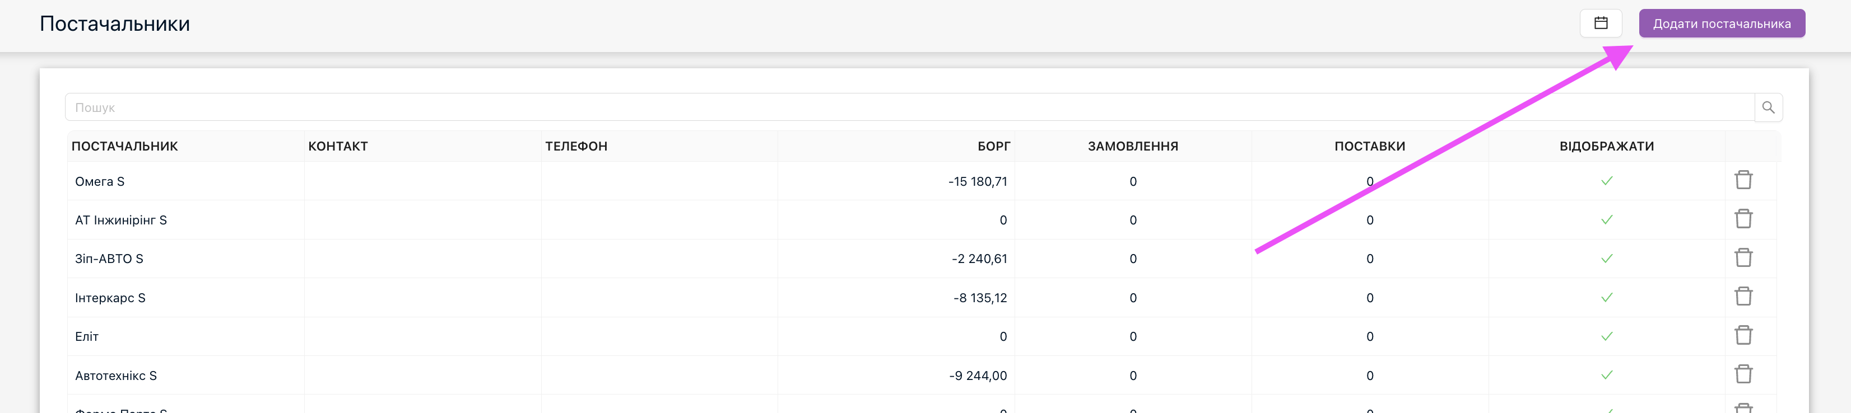Click the ПОСТАВКИ column header
Viewport: 1851px width, 413px height.
[1369, 147]
